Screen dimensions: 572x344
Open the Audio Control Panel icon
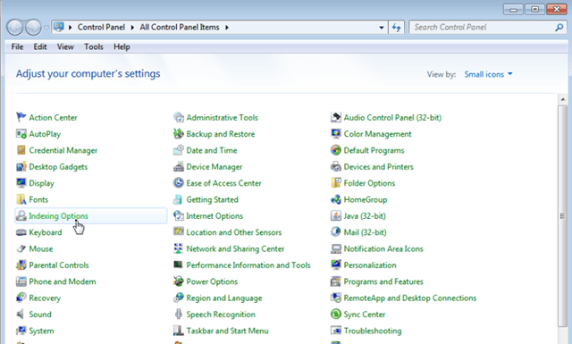[336, 117]
